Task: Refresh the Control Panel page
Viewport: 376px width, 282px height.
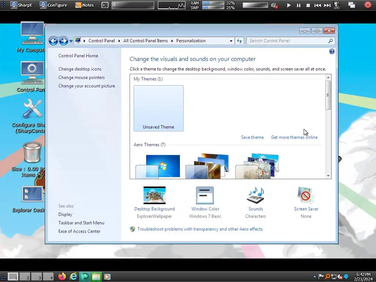Action: pos(239,41)
